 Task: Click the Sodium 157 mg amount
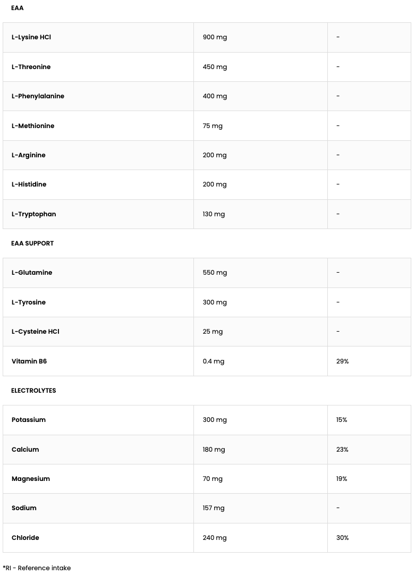coord(214,508)
